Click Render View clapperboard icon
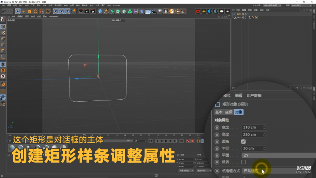The width and height of the screenshot is (316, 178). 81,11
